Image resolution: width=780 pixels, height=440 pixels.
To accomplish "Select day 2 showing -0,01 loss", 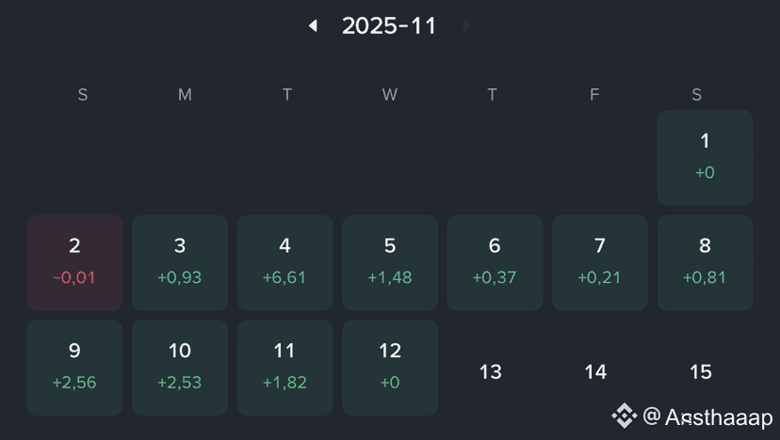I will (74, 262).
